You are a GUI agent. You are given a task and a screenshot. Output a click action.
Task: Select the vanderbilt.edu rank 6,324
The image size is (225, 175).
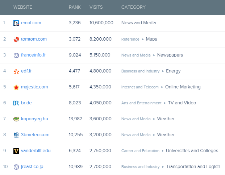coord(75,151)
